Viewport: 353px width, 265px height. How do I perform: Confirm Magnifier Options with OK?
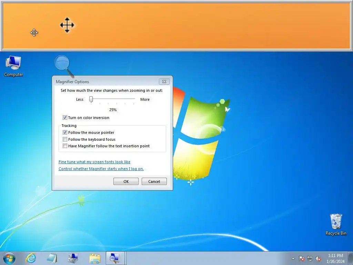126,181
